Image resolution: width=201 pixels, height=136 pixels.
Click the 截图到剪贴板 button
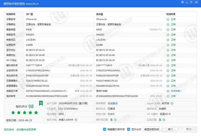pos(152,129)
